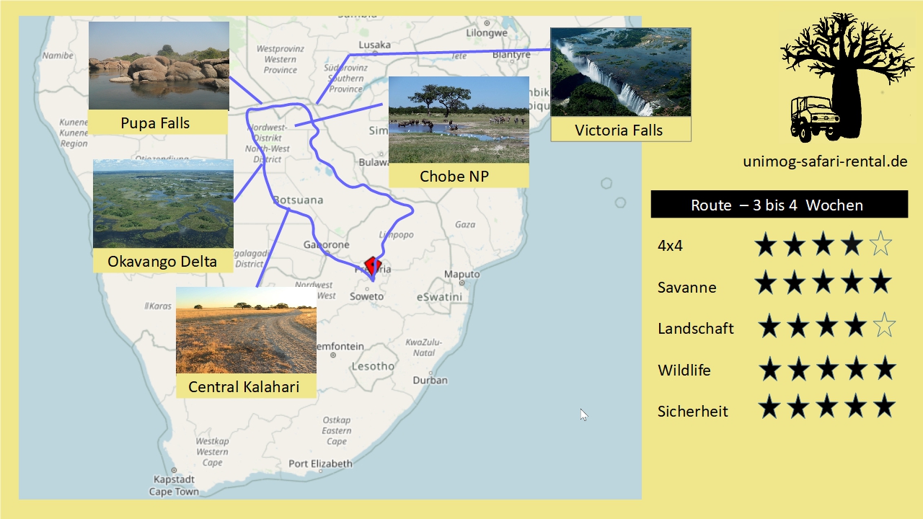
Task: Select the Okavango Delta caption
Action: (x=162, y=261)
